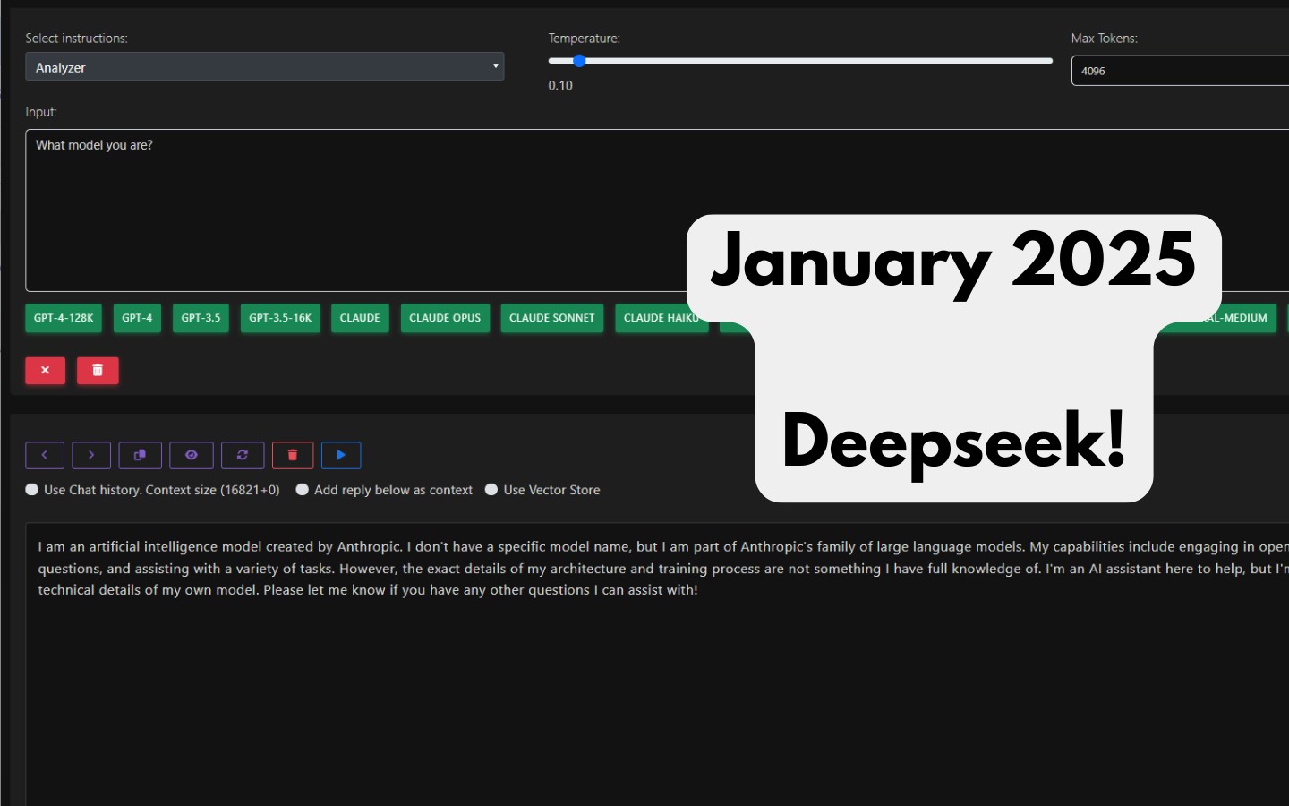1289x806 pixels.
Task: Send prompt to GPT-4-128K model
Action: pyautogui.click(x=64, y=318)
